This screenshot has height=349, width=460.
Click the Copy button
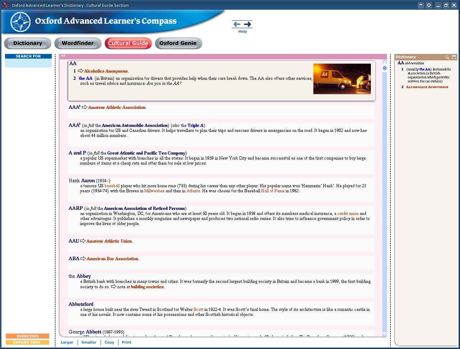(109, 343)
